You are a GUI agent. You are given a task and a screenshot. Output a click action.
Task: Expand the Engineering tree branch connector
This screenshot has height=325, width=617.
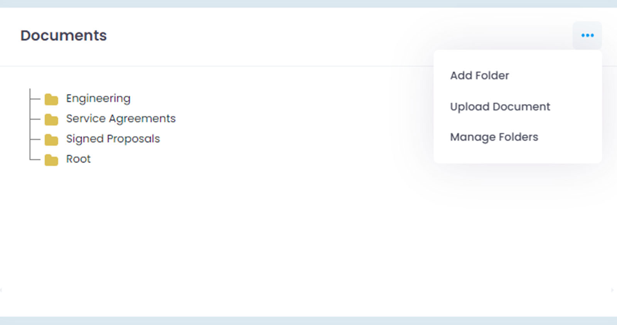coord(35,99)
